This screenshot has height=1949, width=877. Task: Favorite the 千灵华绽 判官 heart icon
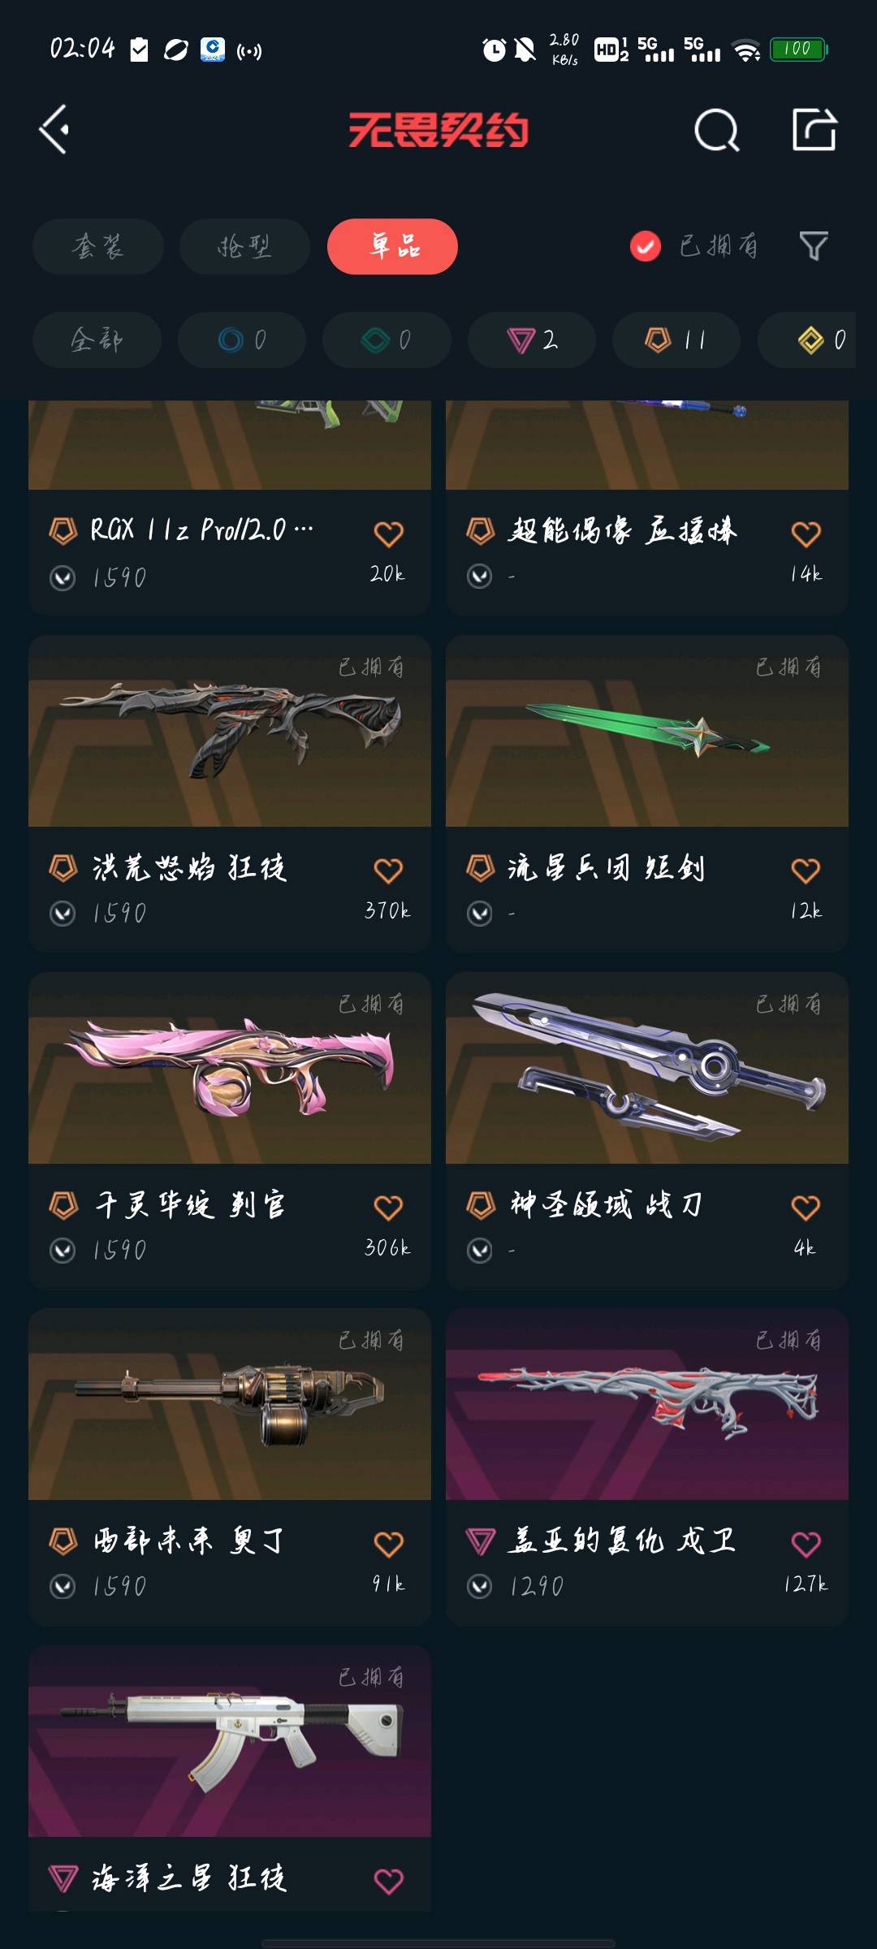click(x=388, y=1208)
